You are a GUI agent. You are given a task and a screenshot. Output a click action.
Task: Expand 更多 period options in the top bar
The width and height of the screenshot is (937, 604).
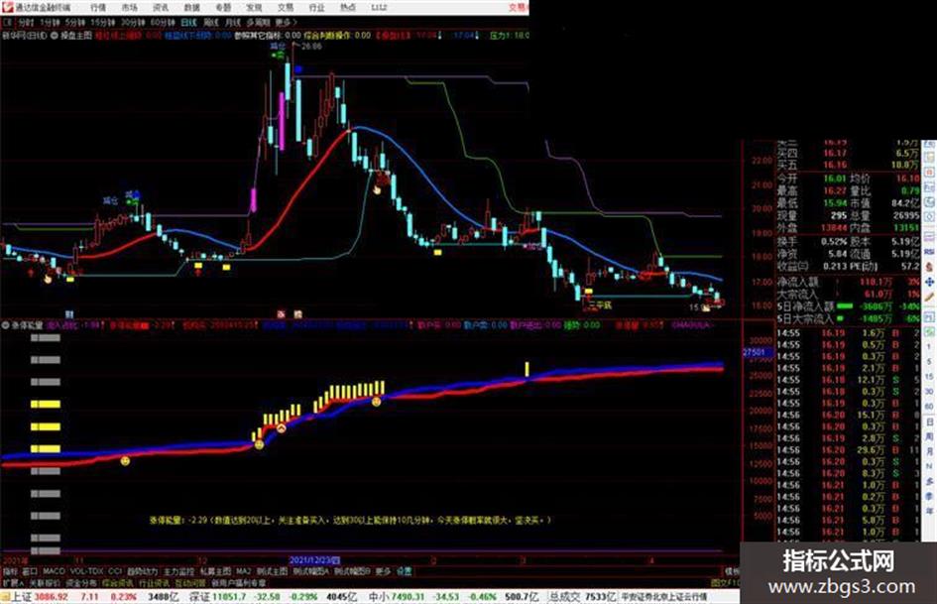[286, 22]
